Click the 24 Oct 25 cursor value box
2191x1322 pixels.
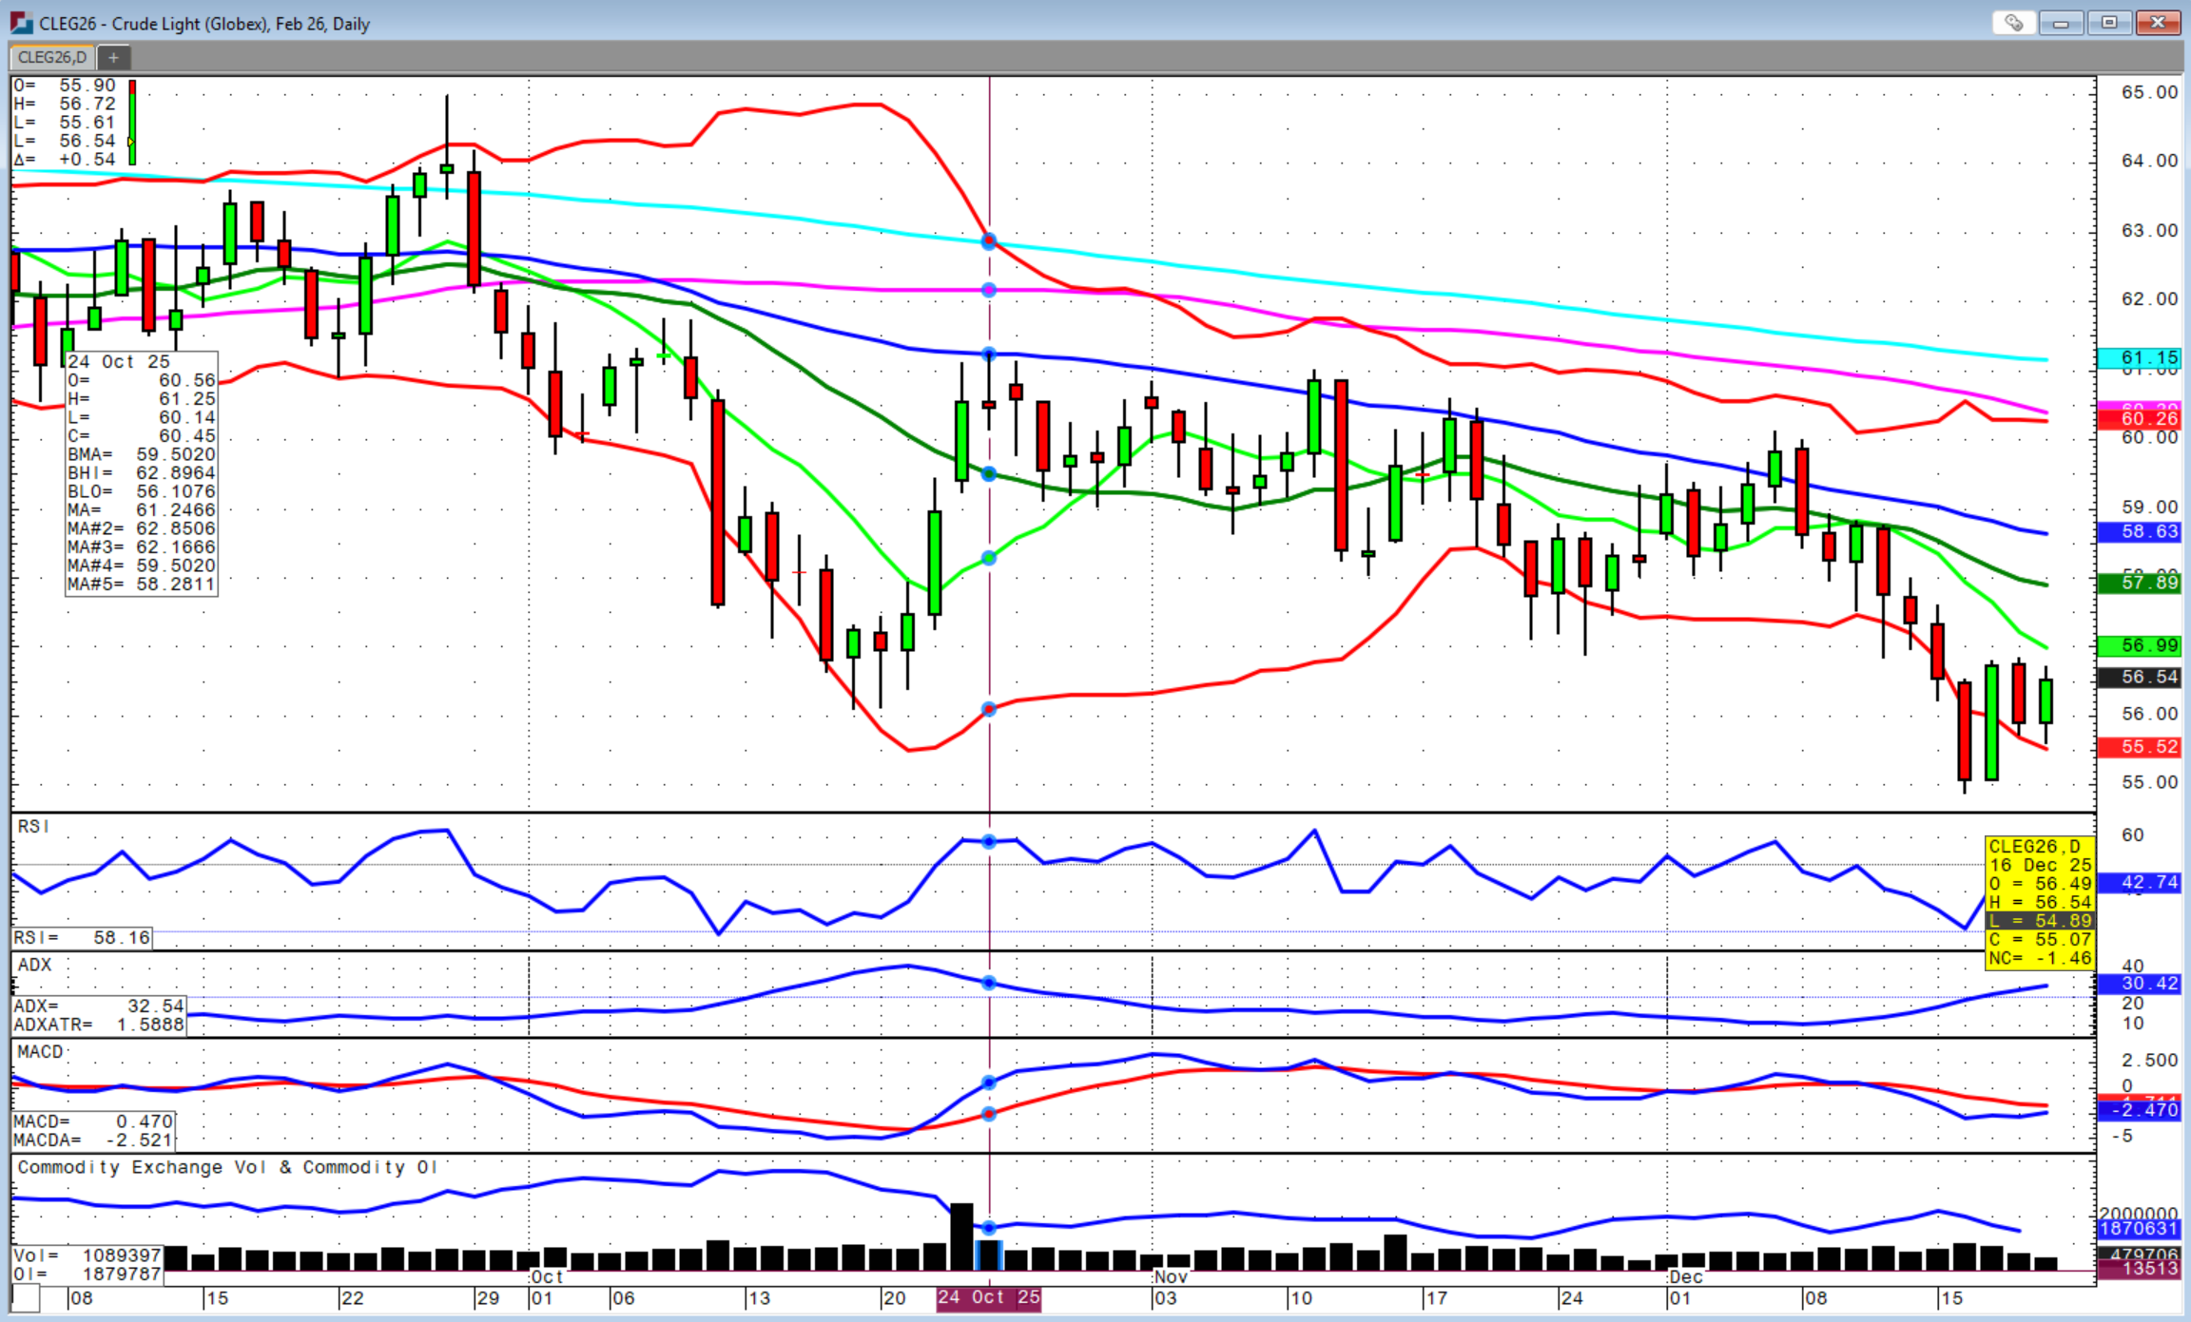tap(141, 473)
